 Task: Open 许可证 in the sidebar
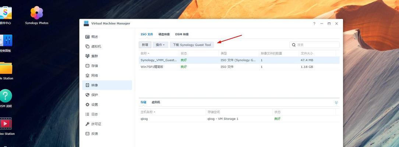[x=107, y=124]
